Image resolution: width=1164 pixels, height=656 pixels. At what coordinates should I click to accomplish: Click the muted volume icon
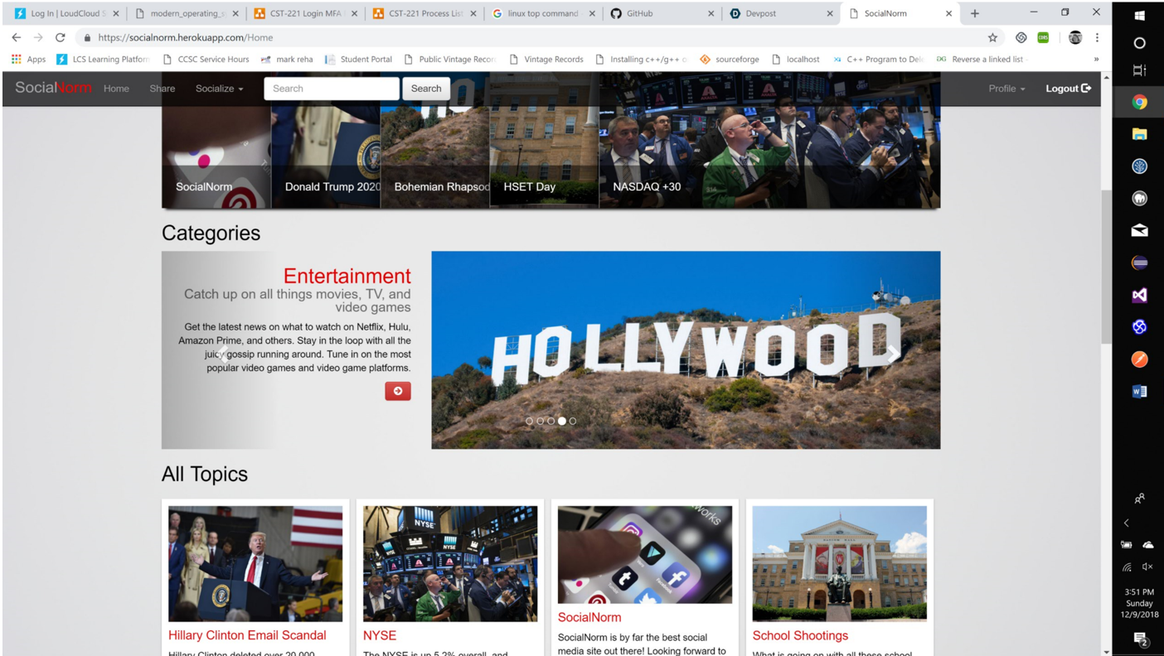pyautogui.click(x=1147, y=567)
